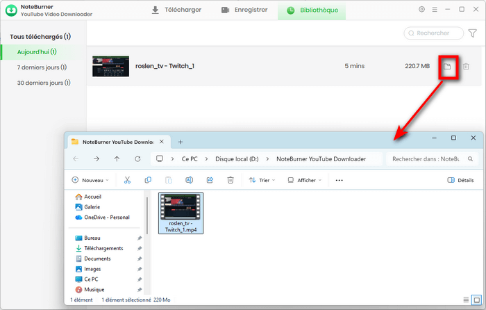Switch to details list view toggle
486x310 pixels.
[x=465, y=300]
